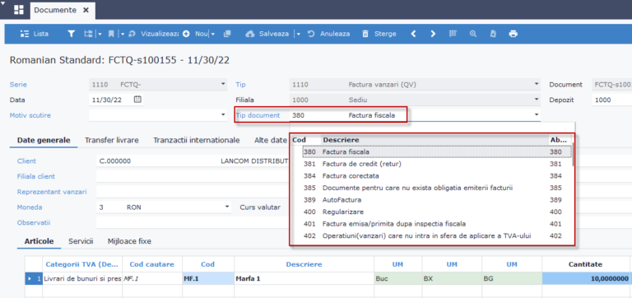Click the tree structure icon in toolbar
This screenshot has height=298, width=632.
click(88, 34)
